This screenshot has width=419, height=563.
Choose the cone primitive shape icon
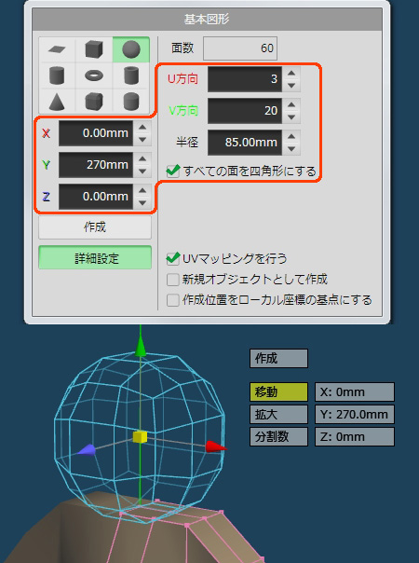58,102
